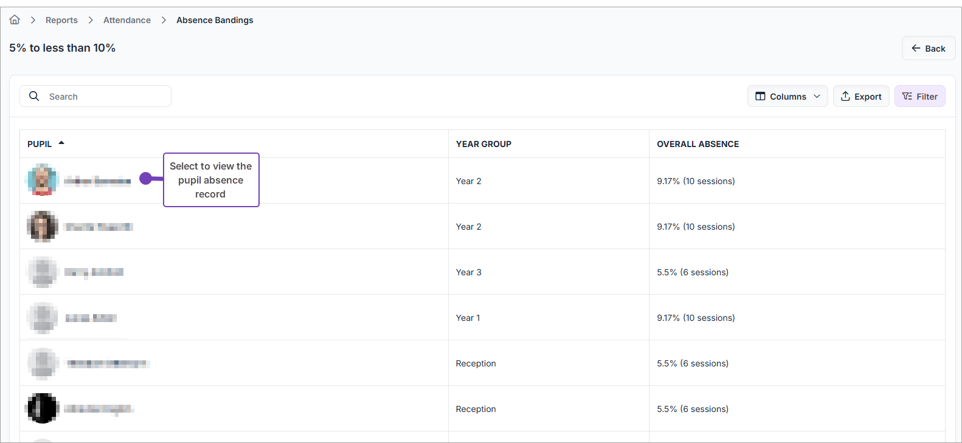The width and height of the screenshot is (962, 443).
Task: Click the Absence Bandings breadcrumb
Action: pyautogui.click(x=215, y=20)
